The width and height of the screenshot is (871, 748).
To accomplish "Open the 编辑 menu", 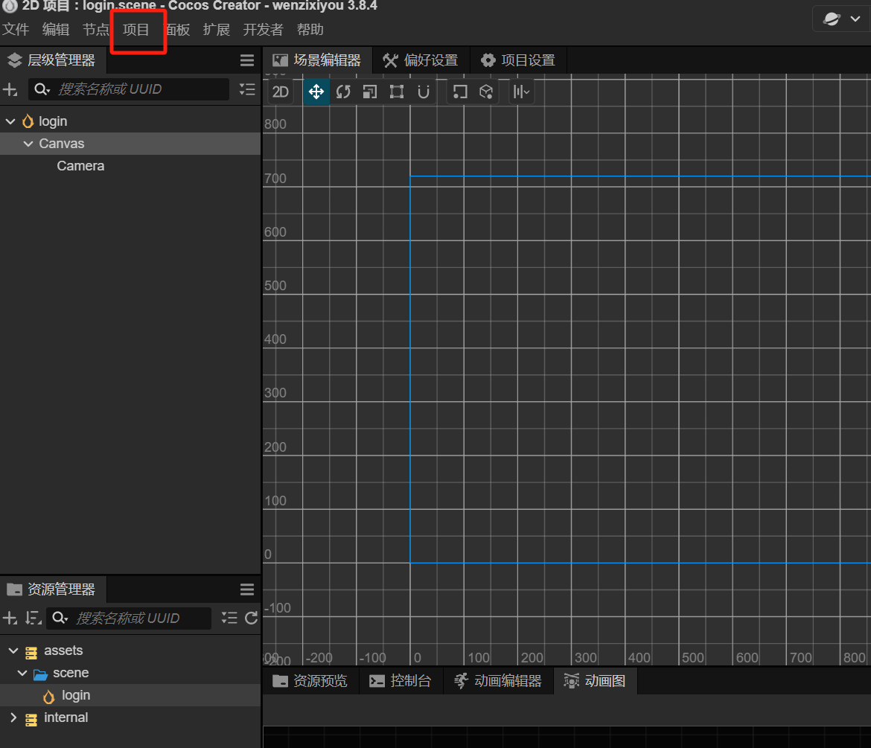I will (56, 30).
